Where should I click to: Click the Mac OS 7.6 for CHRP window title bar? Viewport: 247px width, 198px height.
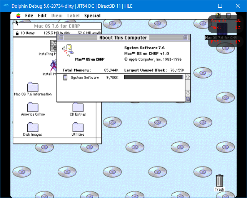click(x=57, y=26)
